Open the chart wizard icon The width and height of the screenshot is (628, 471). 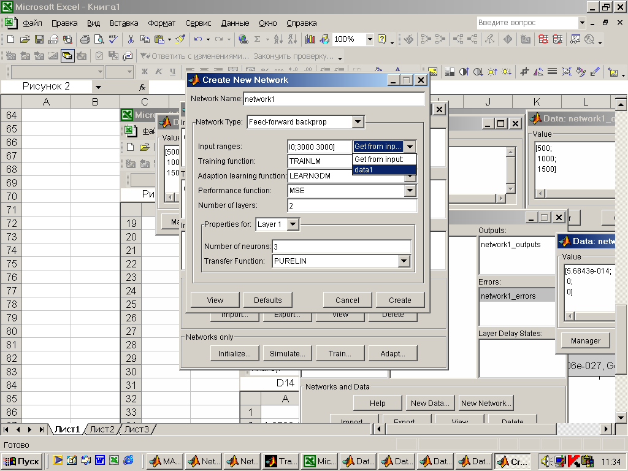coord(310,39)
